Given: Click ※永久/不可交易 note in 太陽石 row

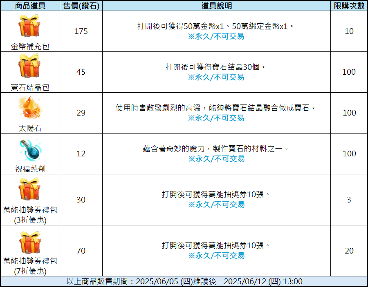Looking at the screenshot, I should point(216,118).
